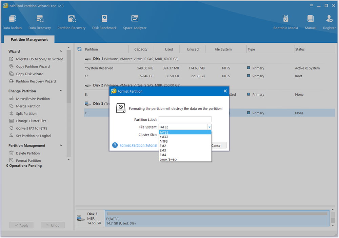Click the Convert FAT to NTFS label
339x238 pixels.
[x=32, y=128]
